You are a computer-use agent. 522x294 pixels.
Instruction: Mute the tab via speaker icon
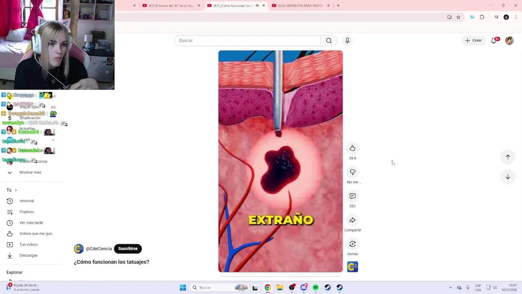257,6
